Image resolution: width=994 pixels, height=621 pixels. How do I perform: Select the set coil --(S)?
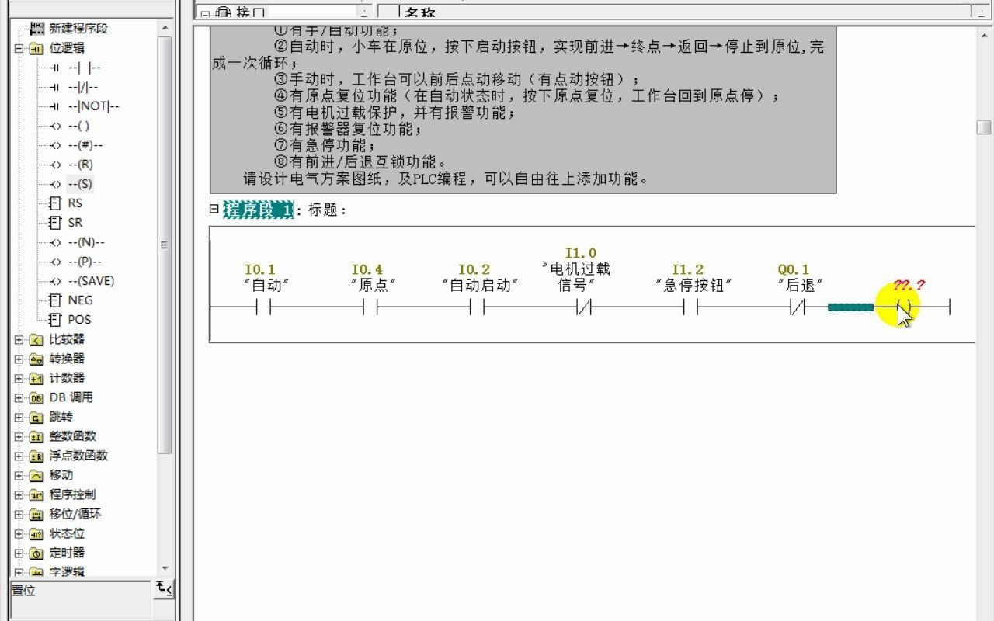click(79, 184)
